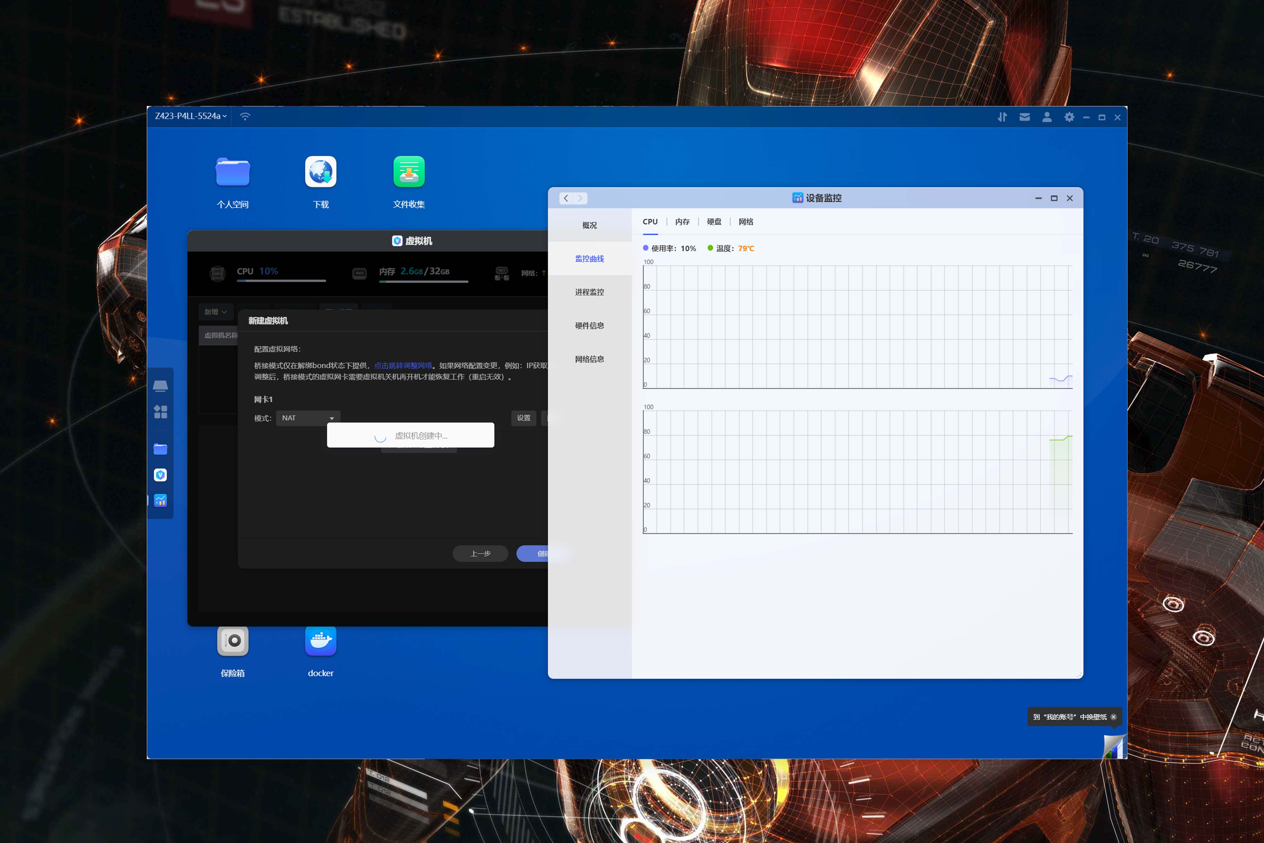Select 监控曲线 in monitor sidebar
Viewport: 1264px width, 843px height.
pyautogui.click(x=590, y=259)
